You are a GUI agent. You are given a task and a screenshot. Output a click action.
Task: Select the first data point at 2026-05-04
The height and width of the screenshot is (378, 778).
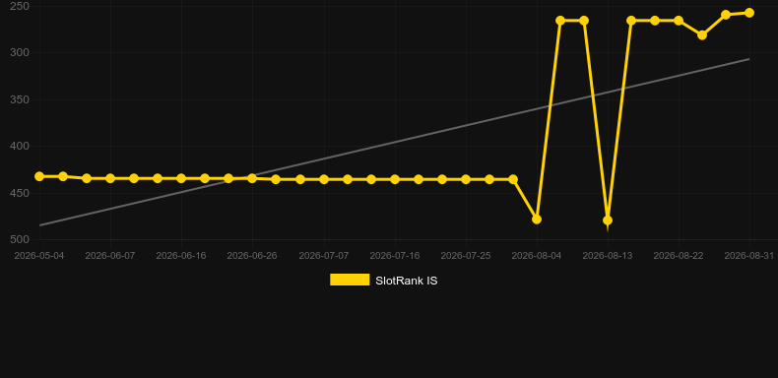(39, 176)
